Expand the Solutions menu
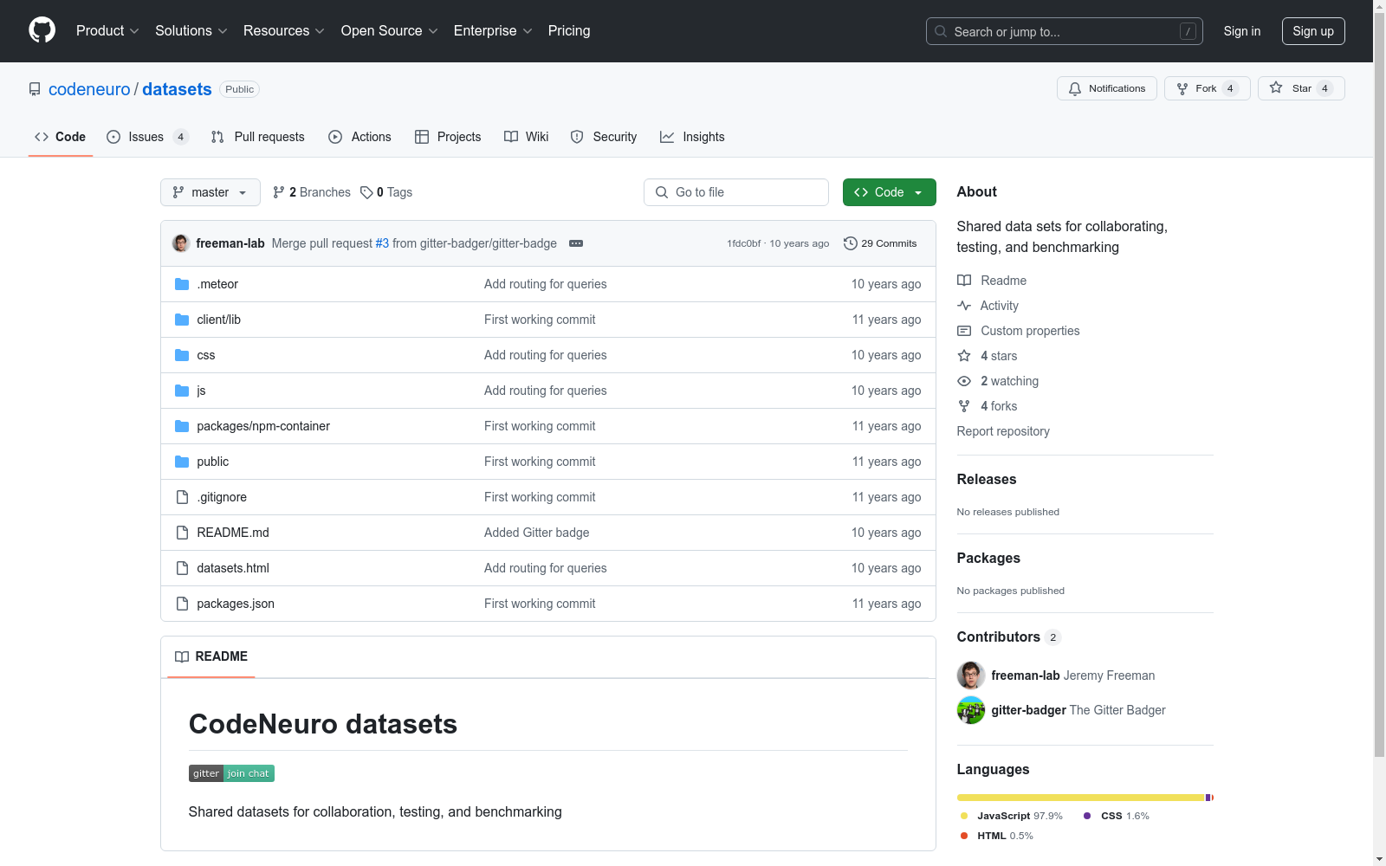 coord(191,31)
